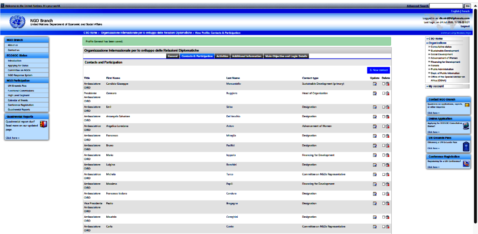Open www.un.org/ecosoc/ngo link

pyautogui.click(x=456, y=33)
